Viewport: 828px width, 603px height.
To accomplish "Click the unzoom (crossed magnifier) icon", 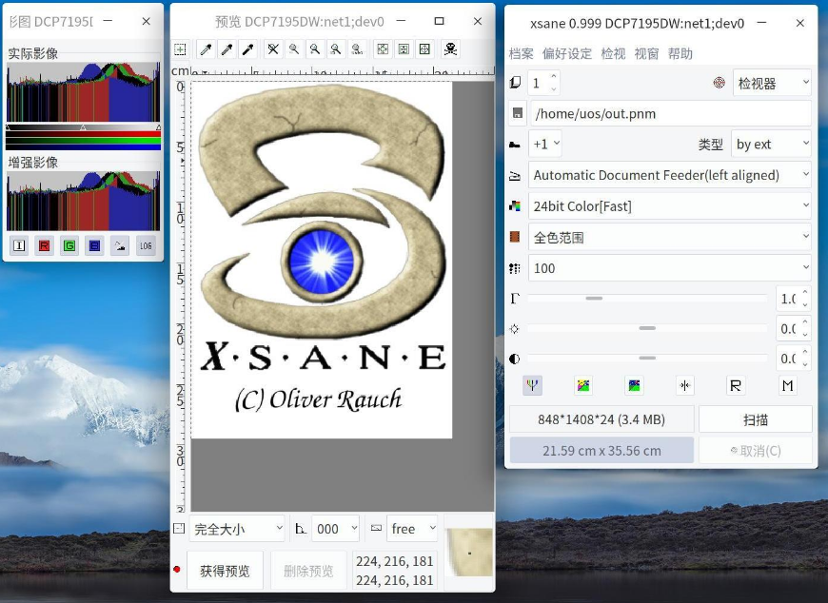I will point(273,49).
